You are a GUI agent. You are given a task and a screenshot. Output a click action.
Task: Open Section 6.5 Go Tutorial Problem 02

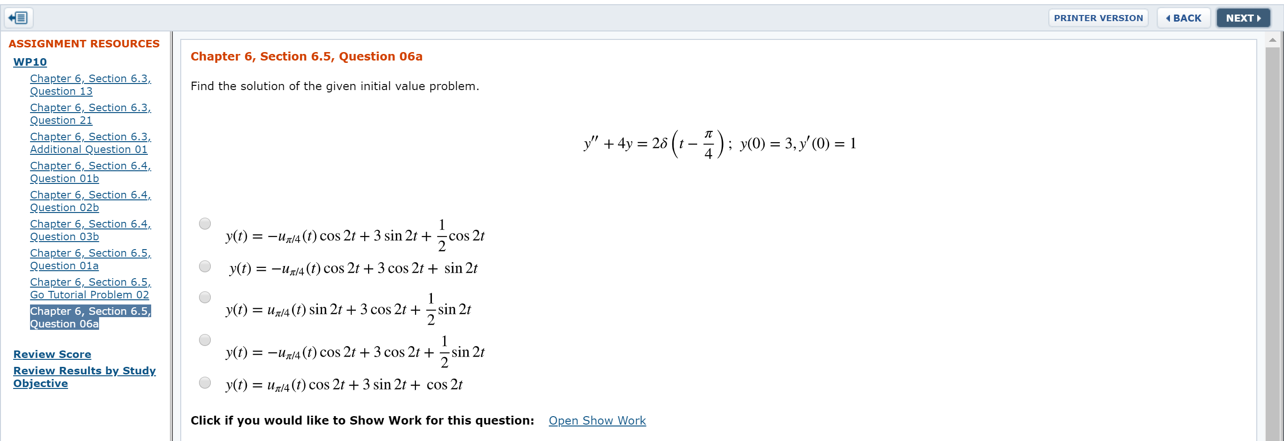tap(90, 289)
